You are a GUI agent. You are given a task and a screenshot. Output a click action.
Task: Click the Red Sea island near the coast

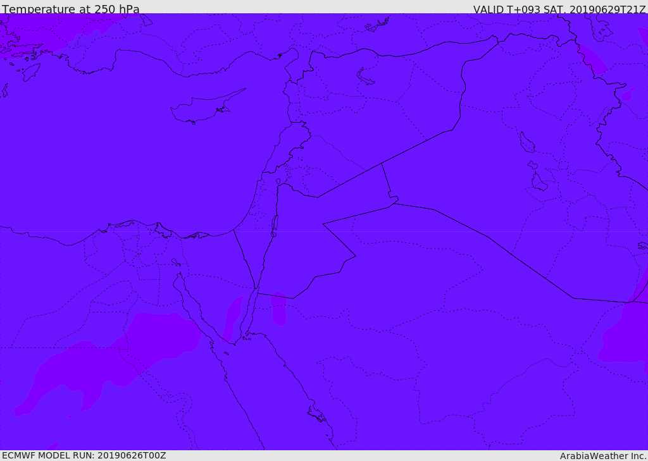(318, 414)
